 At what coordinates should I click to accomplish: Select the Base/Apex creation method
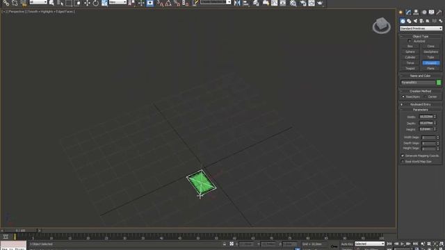point(403,97)
